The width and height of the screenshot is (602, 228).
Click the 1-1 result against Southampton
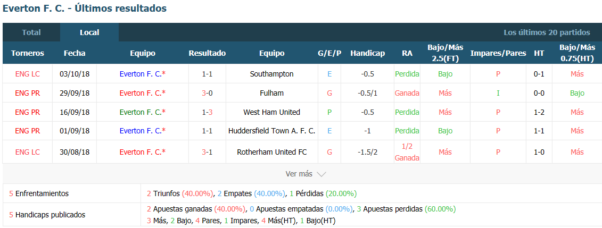208,74
